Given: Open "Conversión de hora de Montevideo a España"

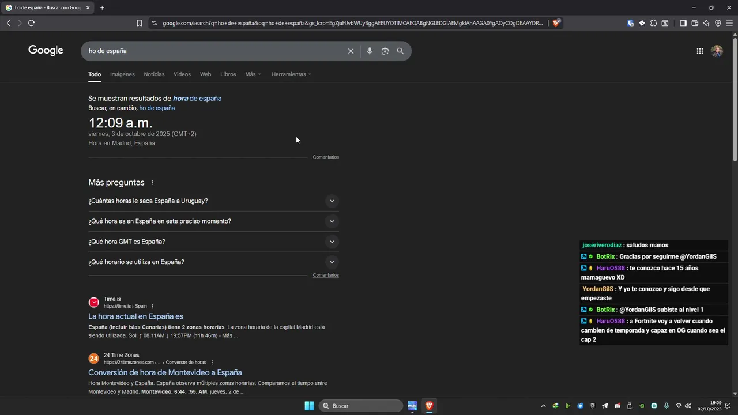Looking at the screenshot, I should pyautogui.click(x=165, y=373).
